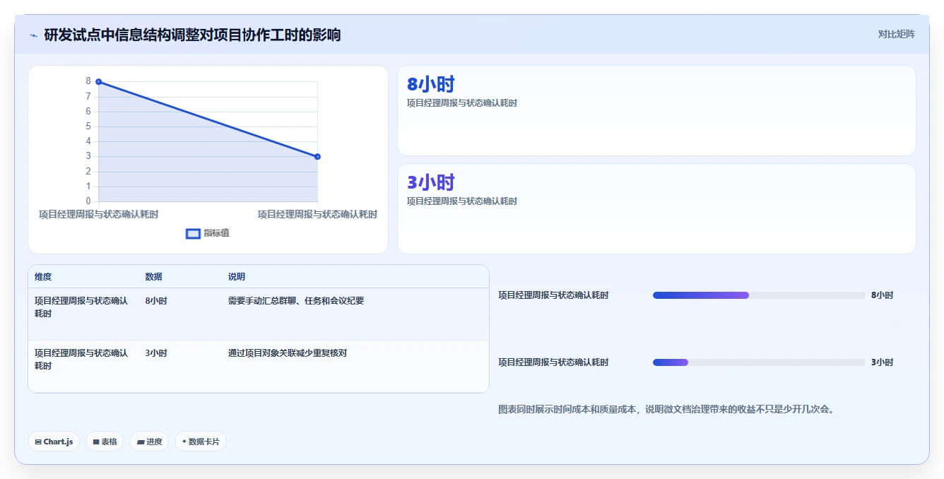This screenshot has width=944, height=479.
Task: Click the footnote starting 图表同时展示时间成本
Action: 666,409
